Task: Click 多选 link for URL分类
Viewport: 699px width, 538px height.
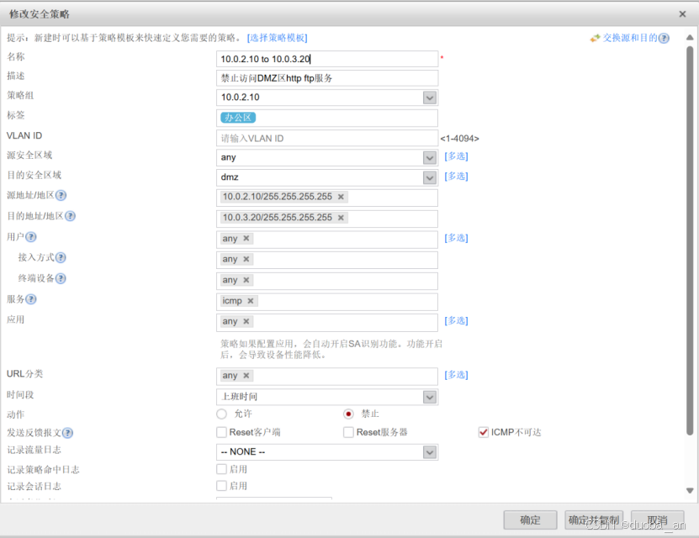Action: pyautogui.click(x=456, y=375)
